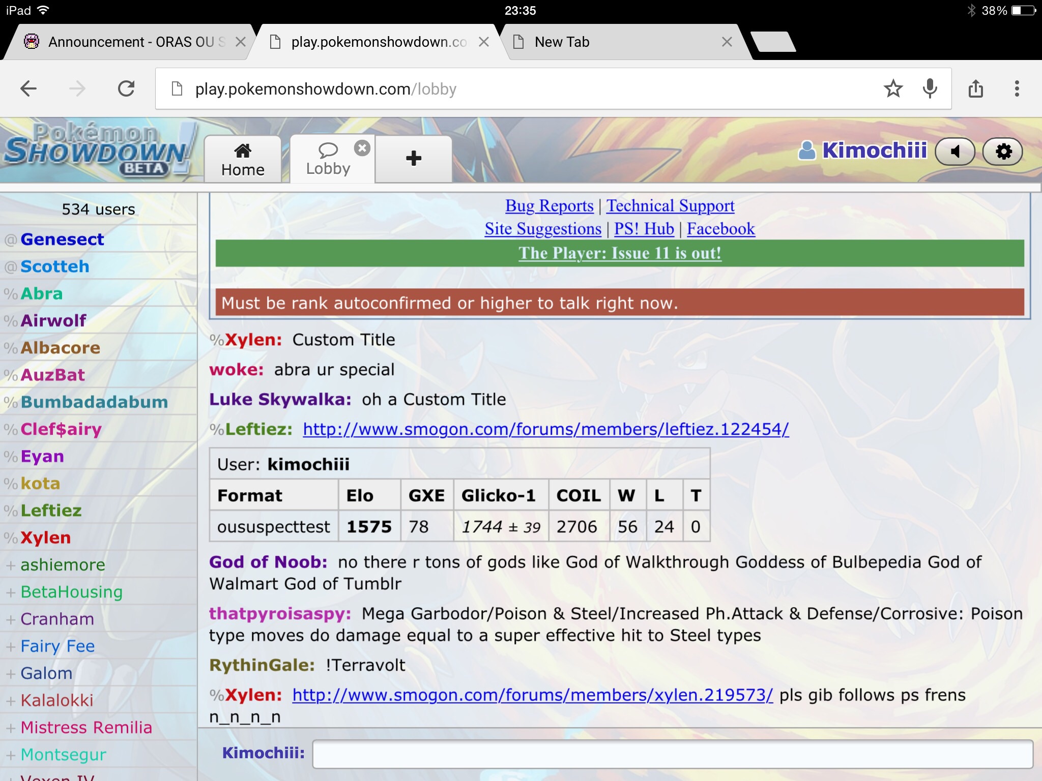The height and width of the screenshot is (781, 1042).
Task: Close the Lobby room tab
Action: [362, 148]
